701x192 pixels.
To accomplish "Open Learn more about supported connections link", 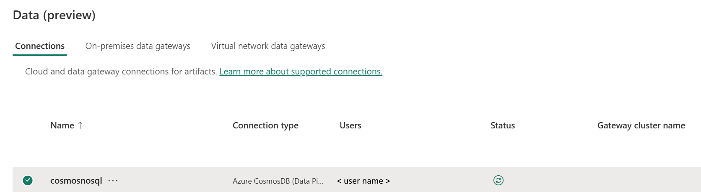I will (x=301, y=72).
